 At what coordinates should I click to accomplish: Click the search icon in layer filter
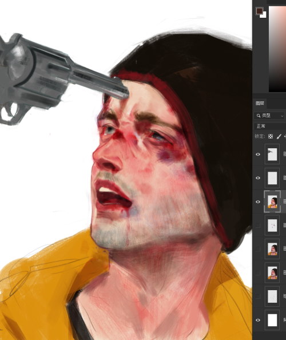pos(259,116)
